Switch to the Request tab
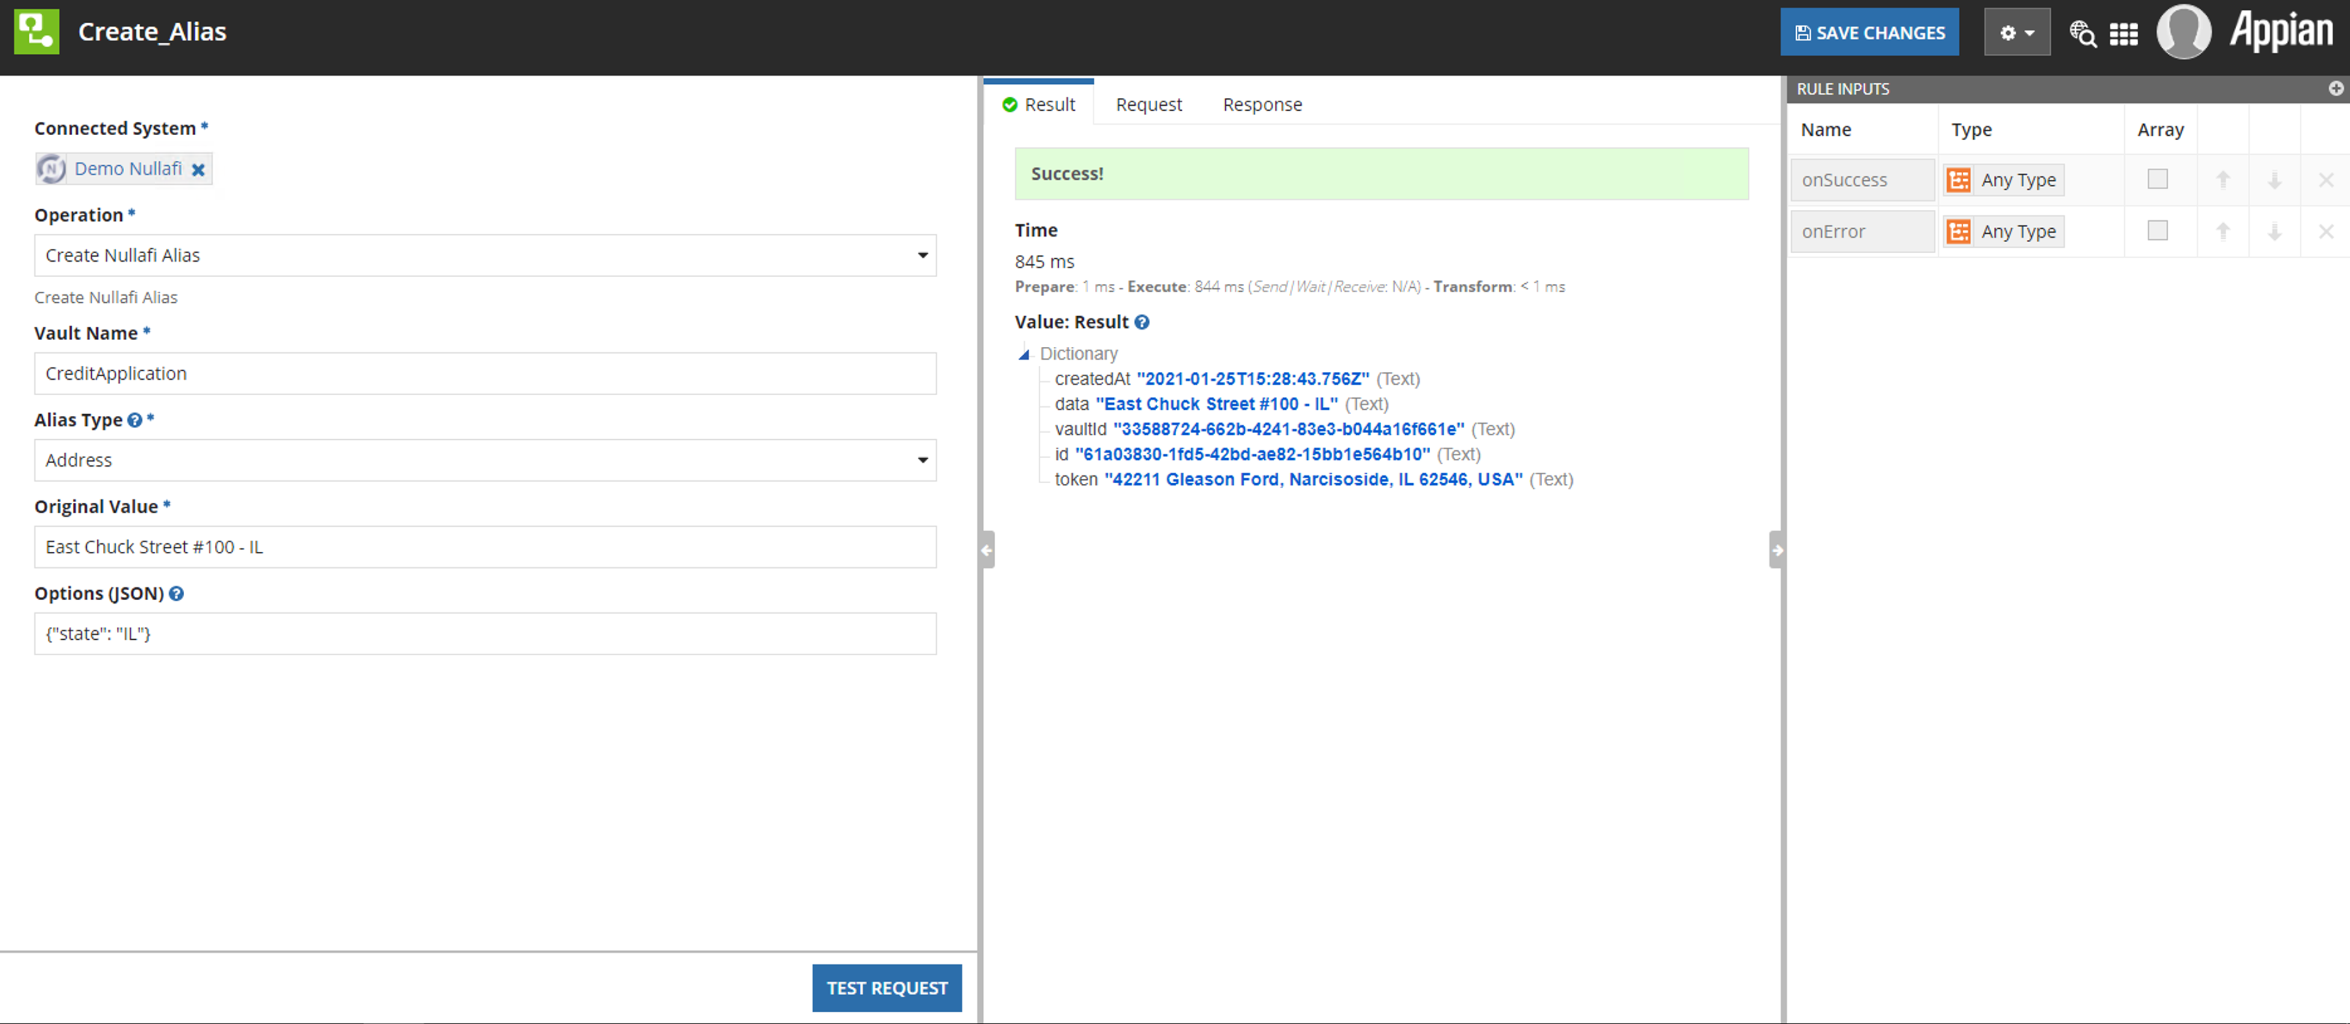Image resolution: width=2350 pixels, height=1024 pixels. [x=1149, y=105]
